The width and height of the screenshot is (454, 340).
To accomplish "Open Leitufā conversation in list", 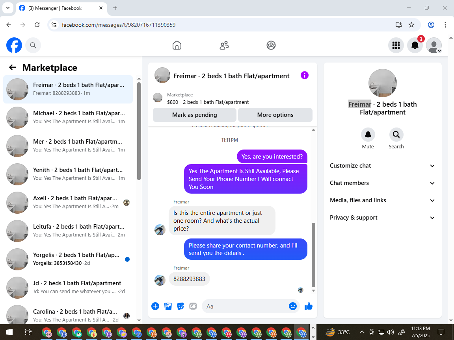I will [x=68, y=231].
